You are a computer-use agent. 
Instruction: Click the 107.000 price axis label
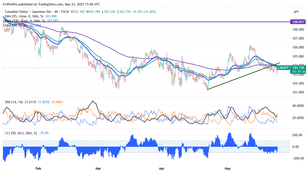(x=298, y=38)
